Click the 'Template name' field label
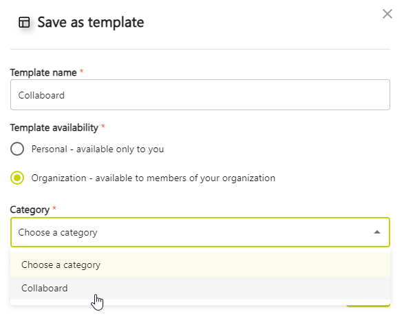 pyautogui.click(x=43, y=72)
